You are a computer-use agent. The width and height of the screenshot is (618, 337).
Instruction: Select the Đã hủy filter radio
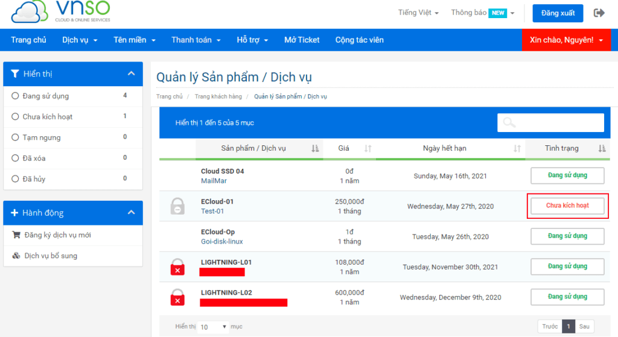pos(15,178)
